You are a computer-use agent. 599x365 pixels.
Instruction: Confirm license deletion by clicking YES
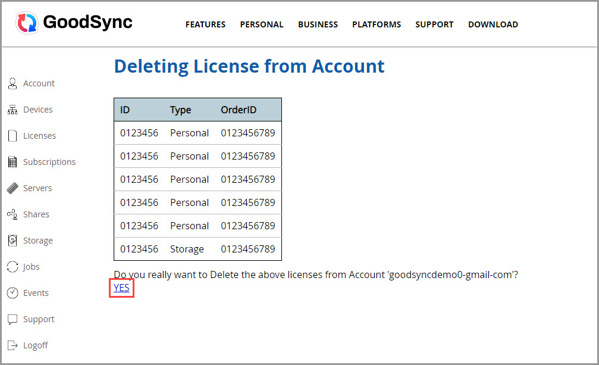[121, 288]
